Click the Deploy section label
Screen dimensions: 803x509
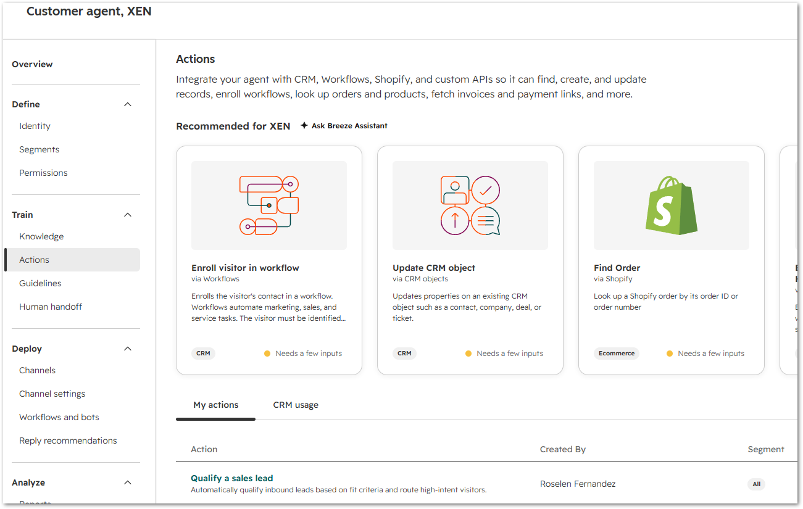pyautogui.click(x=27, y=349)
